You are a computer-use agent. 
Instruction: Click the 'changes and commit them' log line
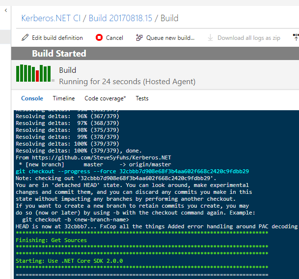[x=134, y=192]
